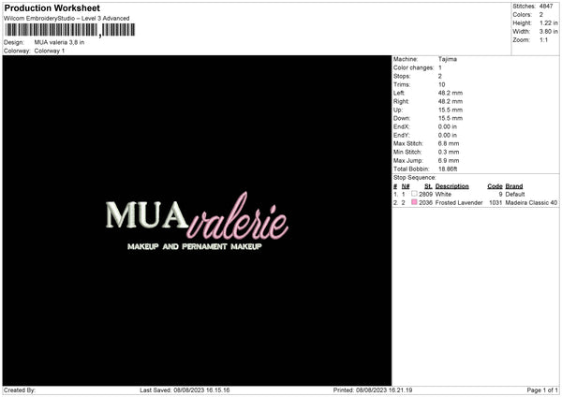The image size is (562, 397).
Task: Click the barcode under the worksheet title
Action: pyautogui.click(x=70, y=30)
